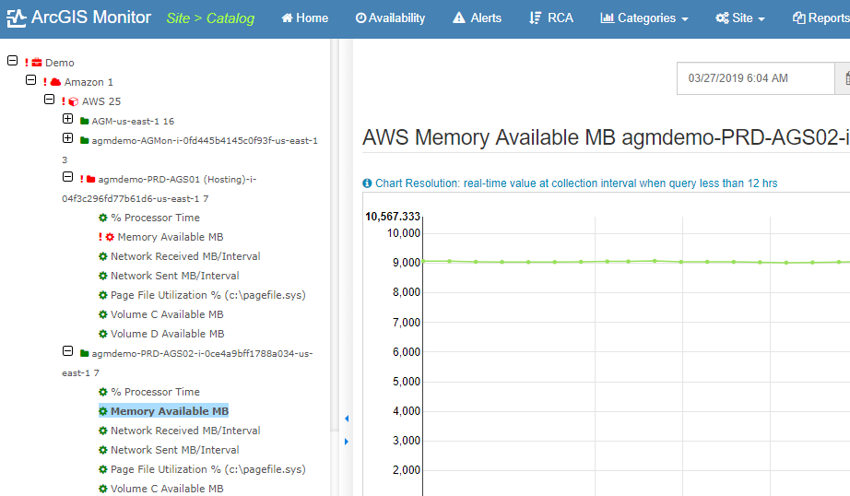Click the 10,567.333 axis maximum label
Viewport: 850px width, 496px height.
click(393, 217)
